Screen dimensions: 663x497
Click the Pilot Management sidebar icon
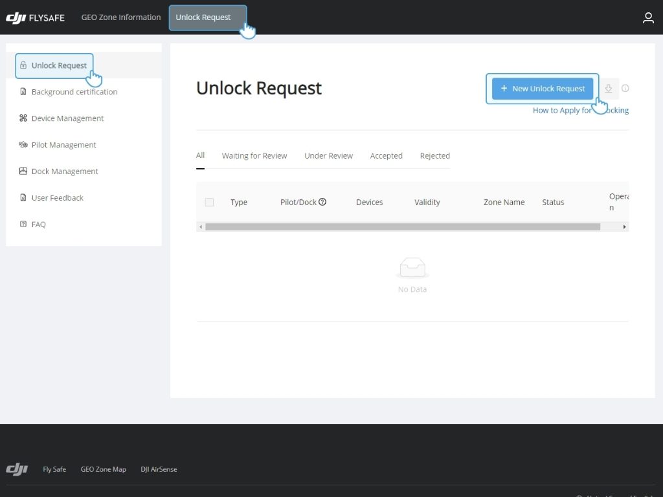pos(23,145)
